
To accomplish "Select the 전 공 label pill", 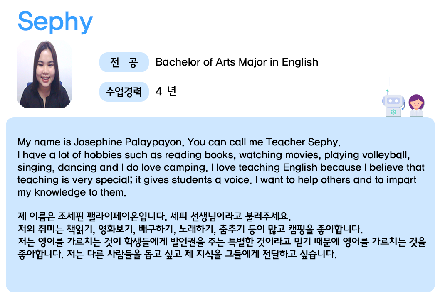I will tap(124, 62).
